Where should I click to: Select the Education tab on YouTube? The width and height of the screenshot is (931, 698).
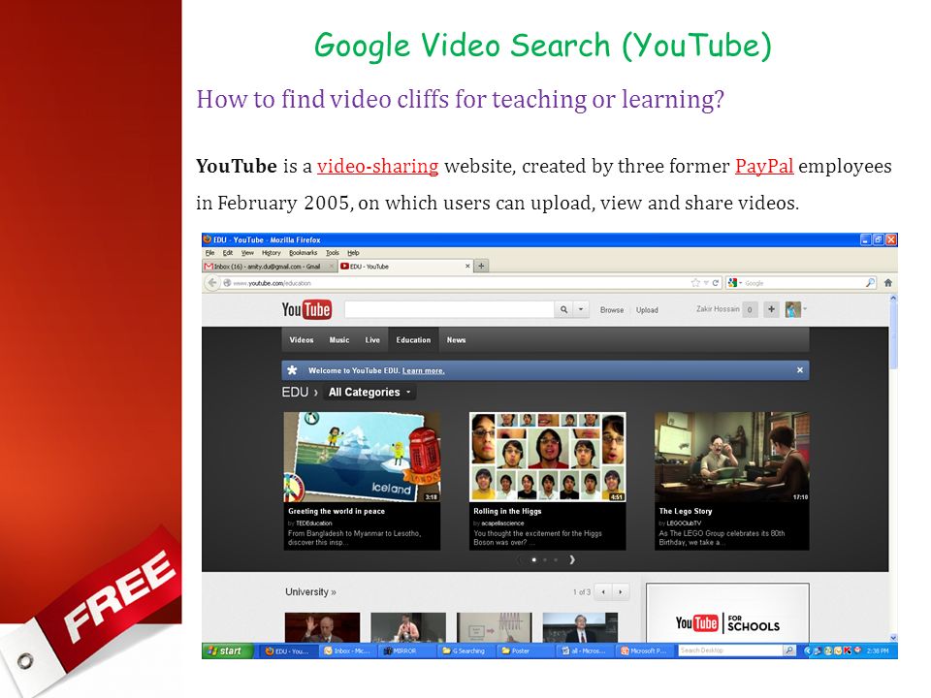pos(413,340)
